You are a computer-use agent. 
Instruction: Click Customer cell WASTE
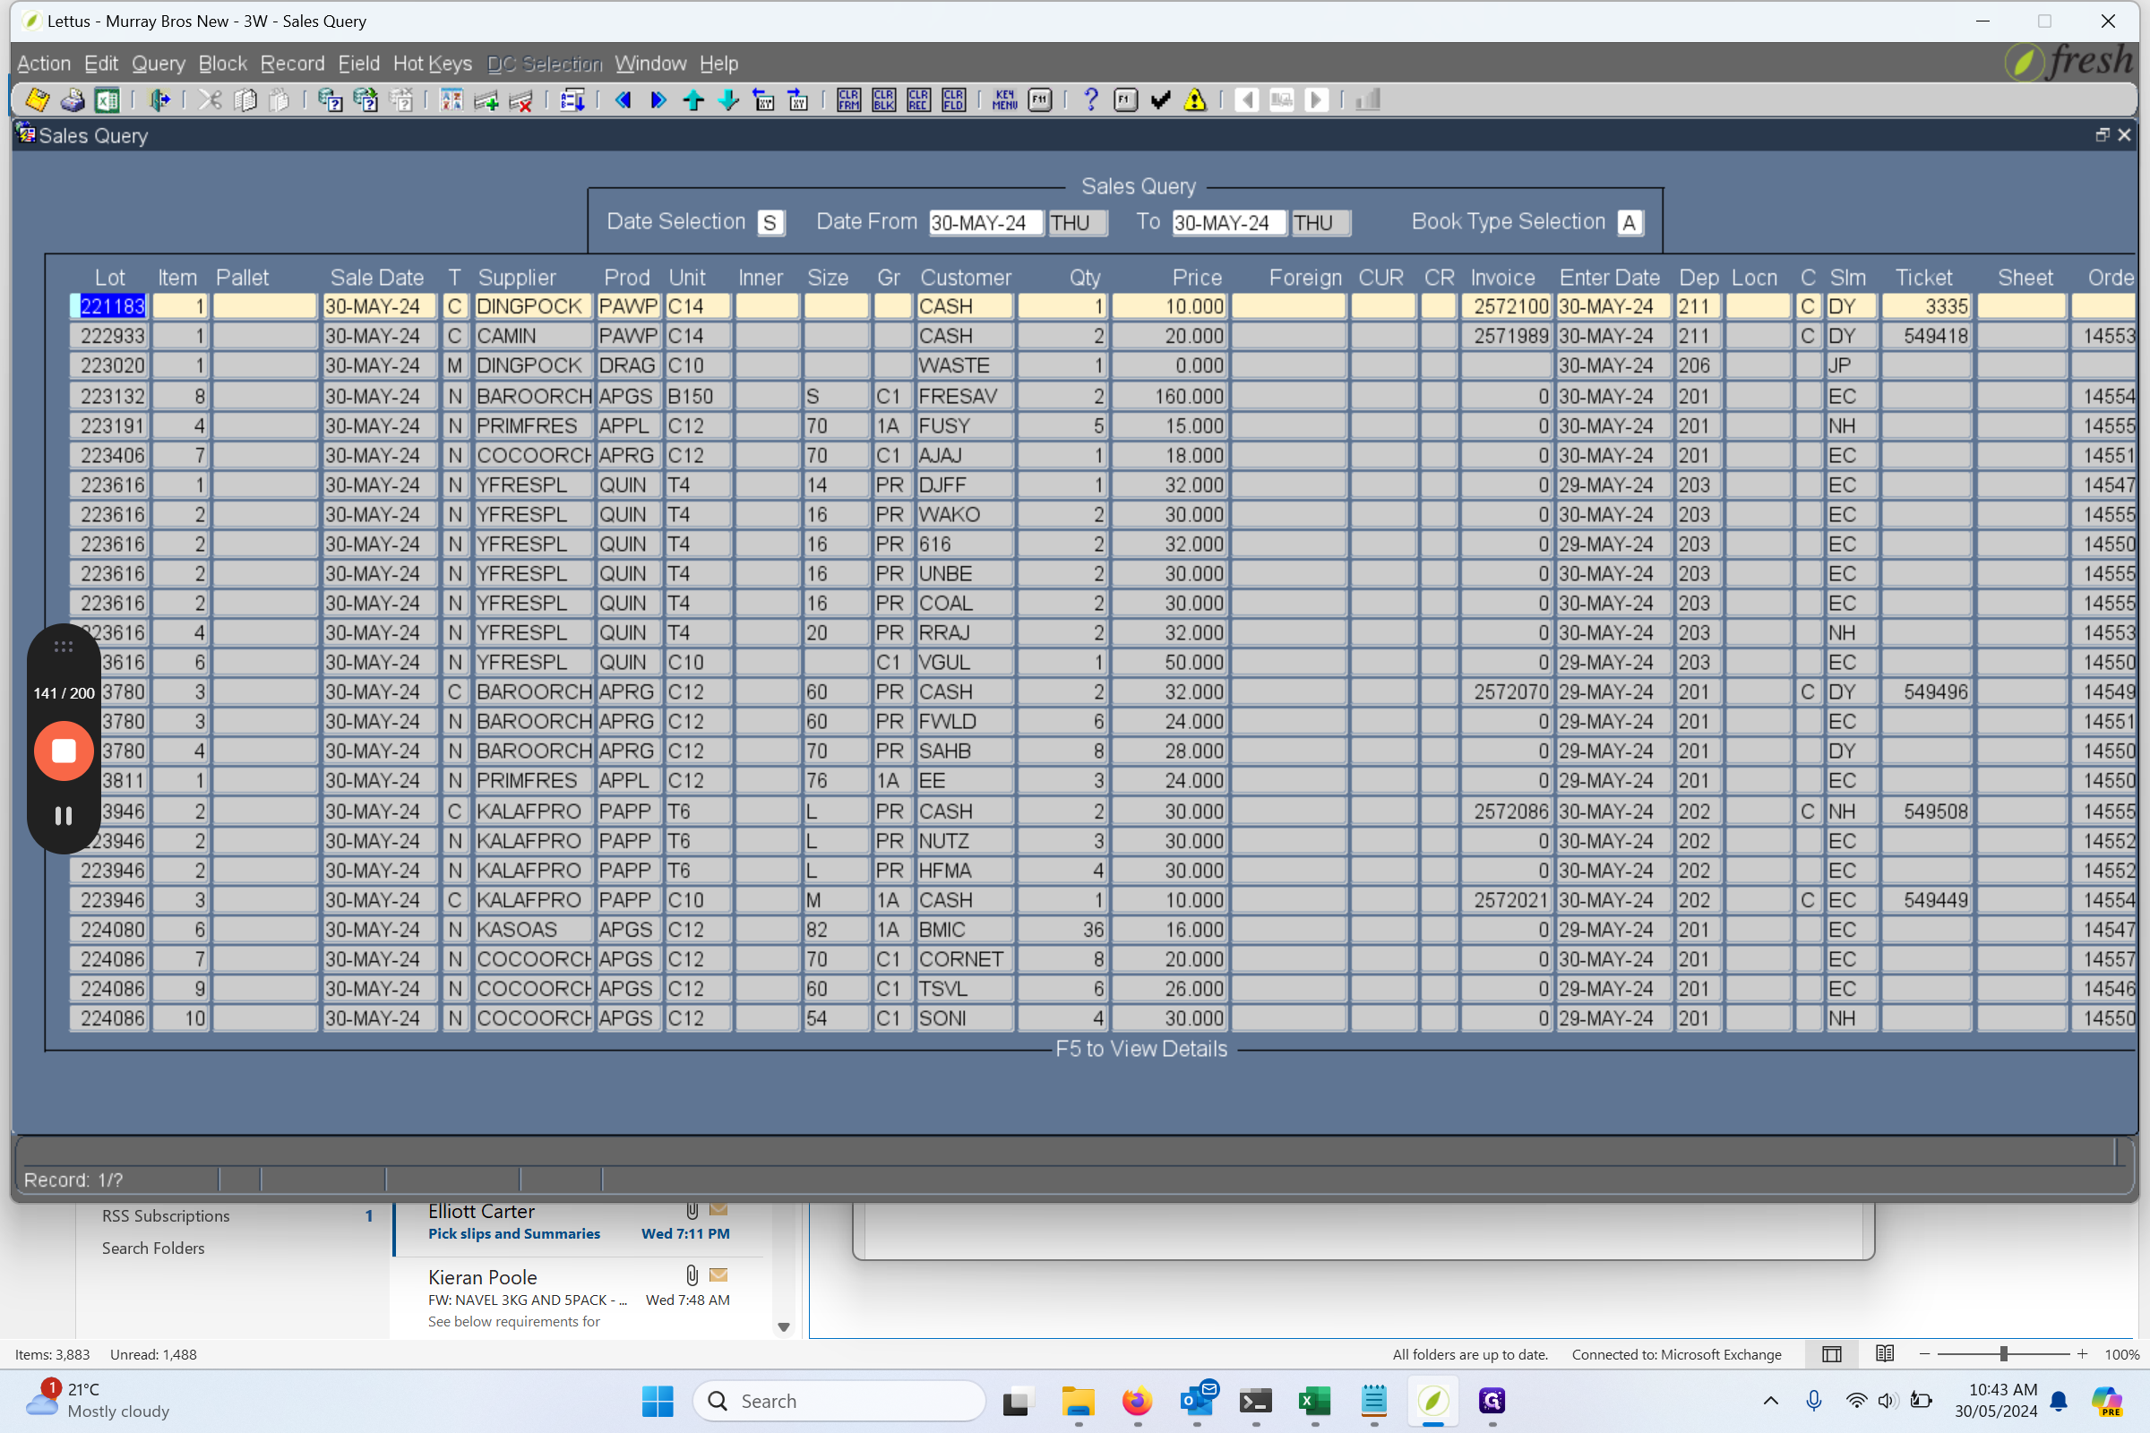[x=965, y=365]
